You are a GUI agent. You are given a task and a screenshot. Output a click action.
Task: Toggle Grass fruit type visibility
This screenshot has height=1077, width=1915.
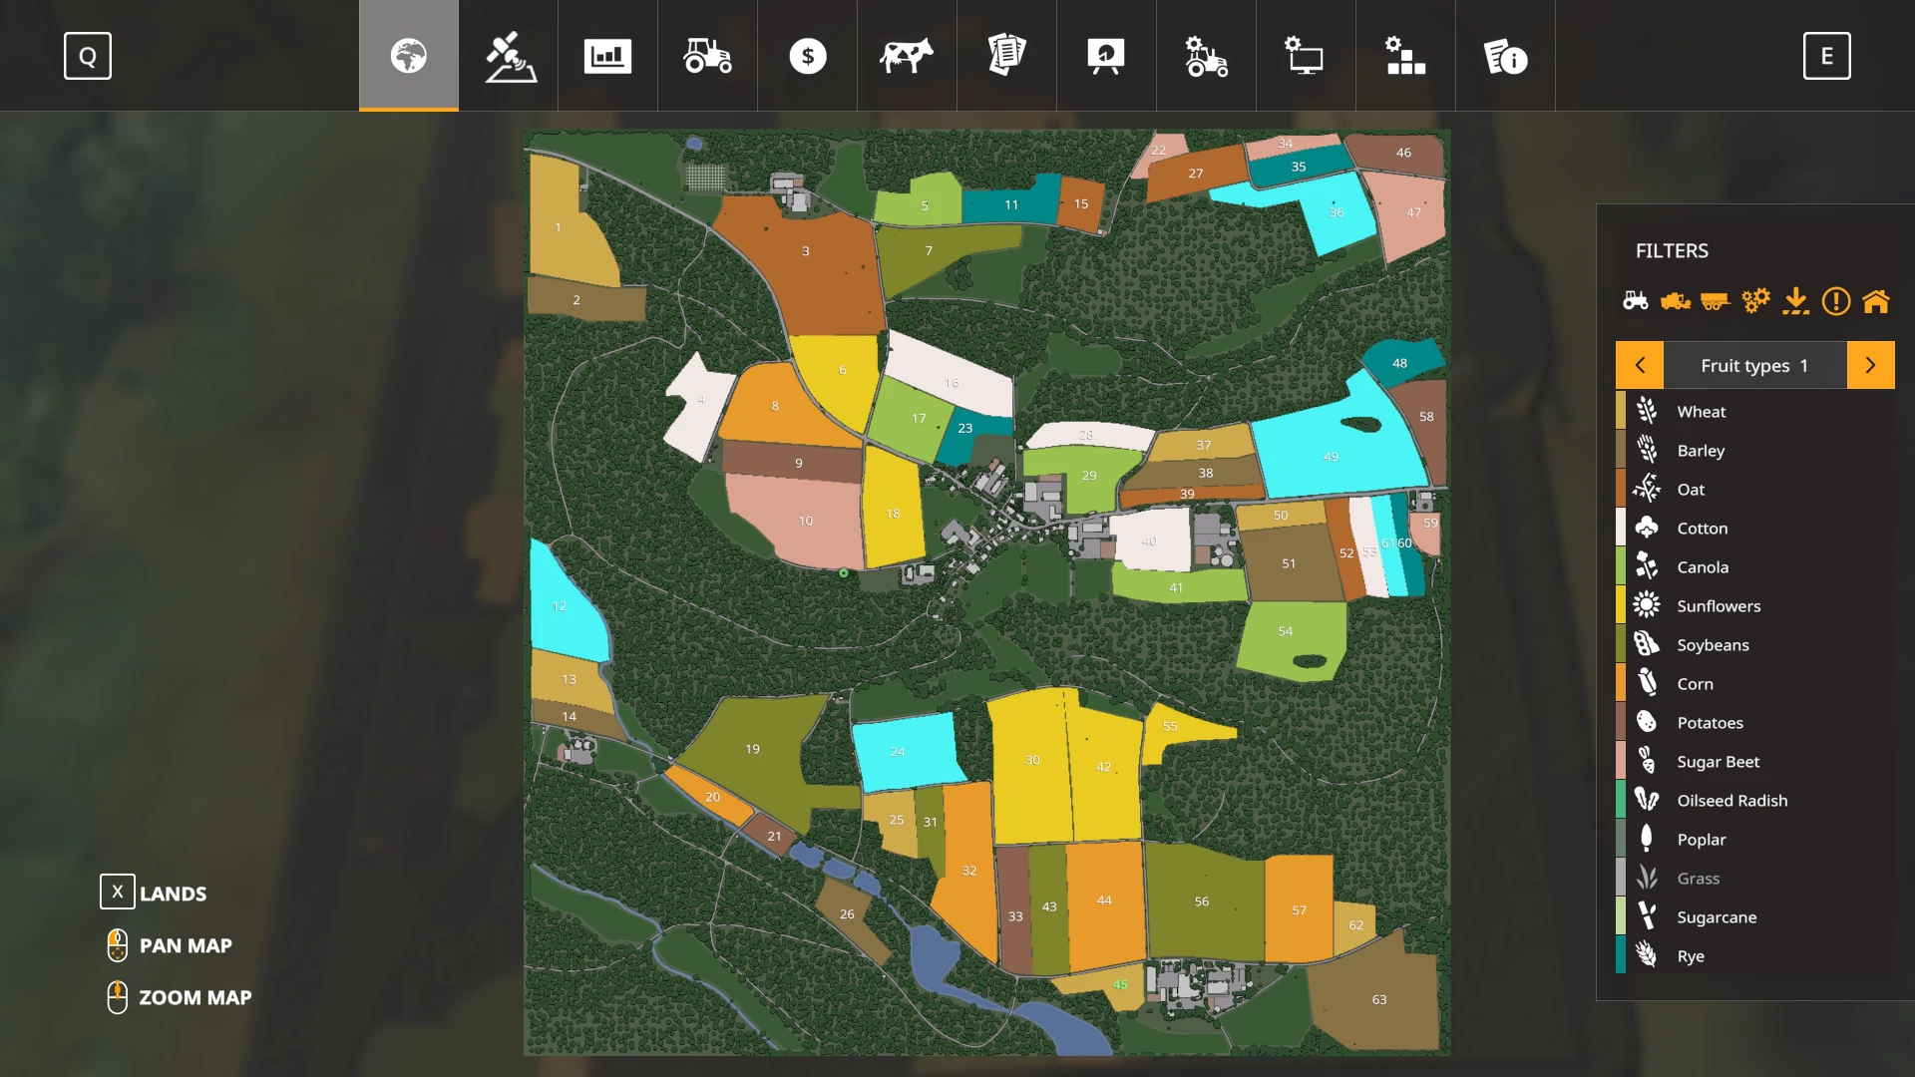coord(1698,879)
